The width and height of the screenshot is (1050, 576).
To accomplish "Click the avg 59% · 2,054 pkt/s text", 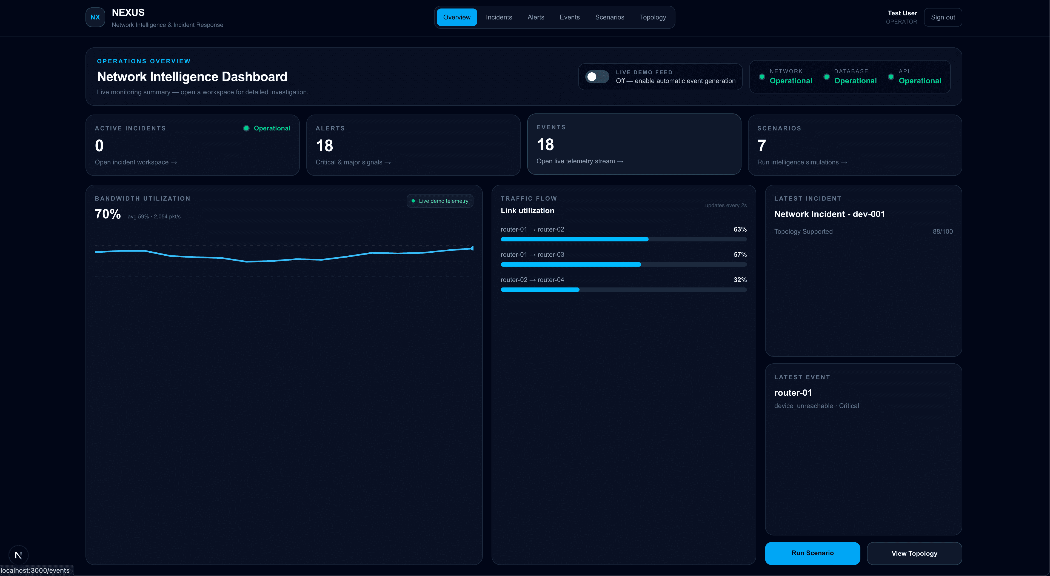I will tap(154, 216).
